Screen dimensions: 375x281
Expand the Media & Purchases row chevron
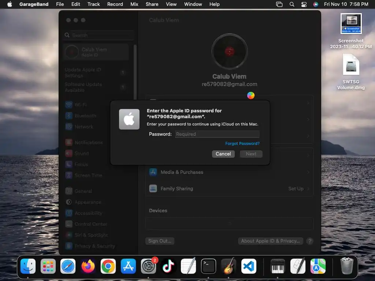coord(308,172)
